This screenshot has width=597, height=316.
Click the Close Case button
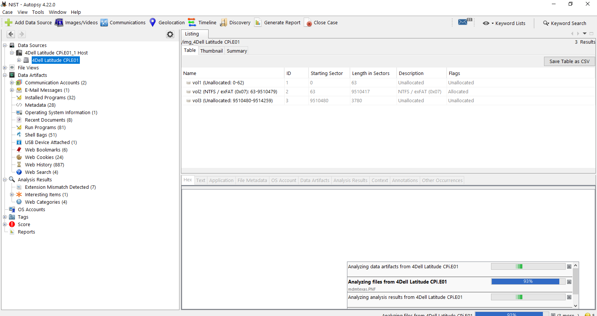pyautogui.click(x=321, y=23)
